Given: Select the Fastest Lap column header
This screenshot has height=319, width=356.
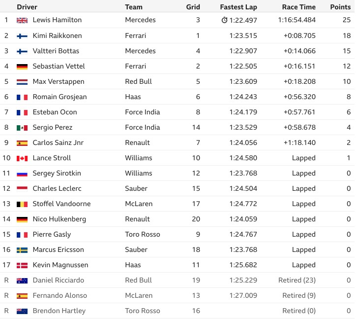Looking at the screenshot, I should pos(238,7).
